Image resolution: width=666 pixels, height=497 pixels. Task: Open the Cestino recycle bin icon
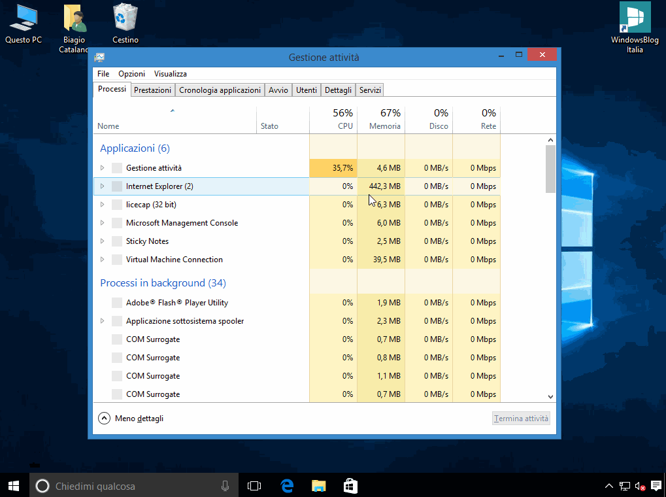(125, 24)
